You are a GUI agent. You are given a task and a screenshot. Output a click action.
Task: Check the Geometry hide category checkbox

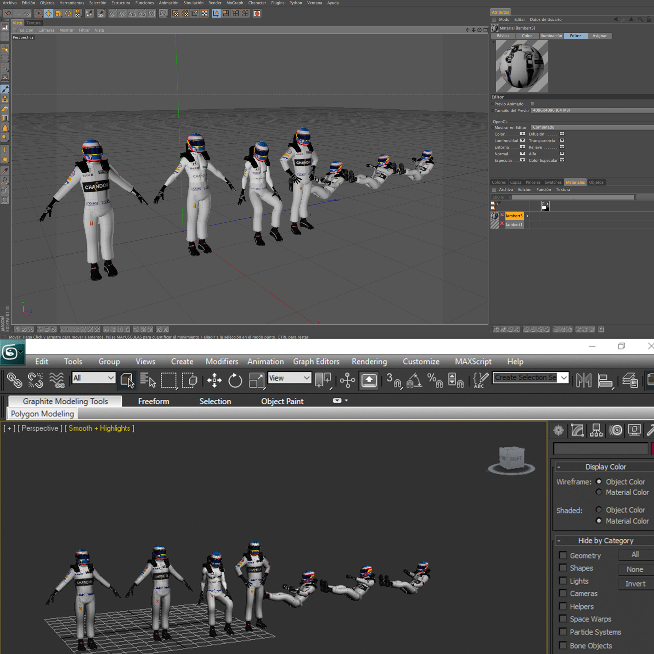click(563, 555)
